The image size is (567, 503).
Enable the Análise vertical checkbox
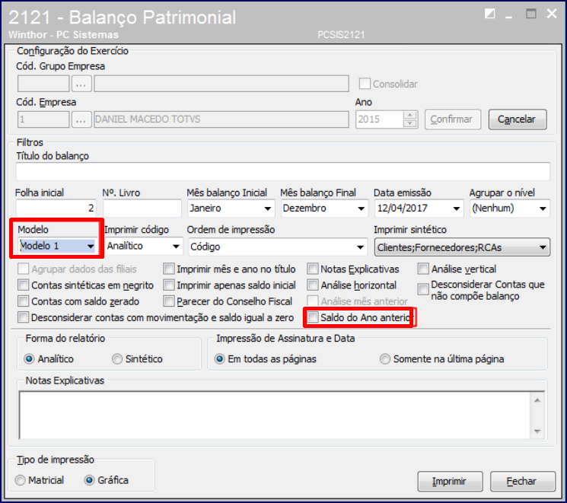(423, 269)
